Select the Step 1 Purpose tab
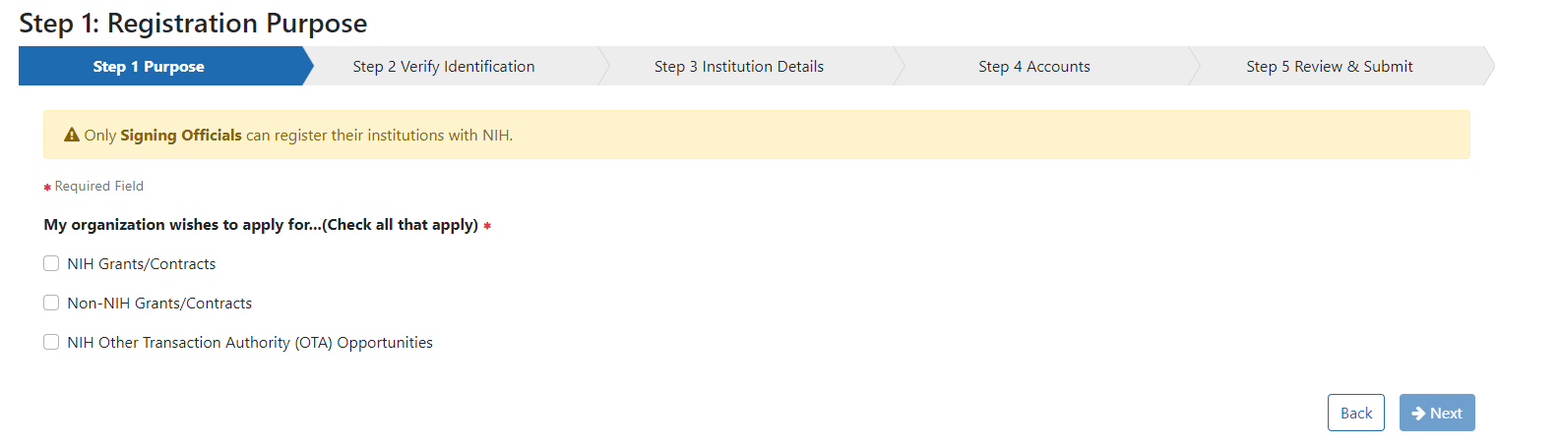 [149, 67]
